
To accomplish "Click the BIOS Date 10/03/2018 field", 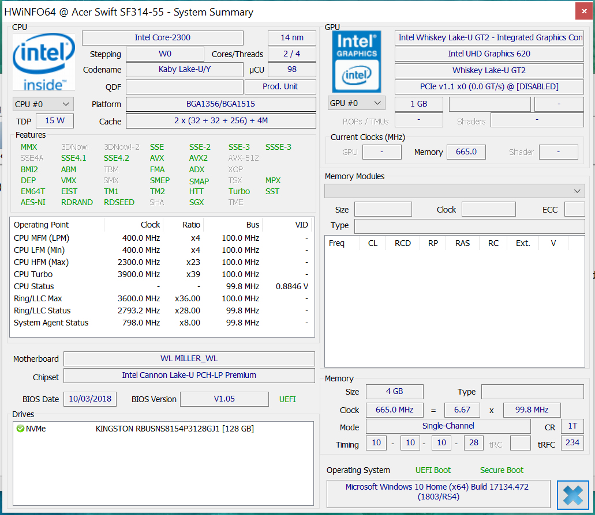I will 90,399.
